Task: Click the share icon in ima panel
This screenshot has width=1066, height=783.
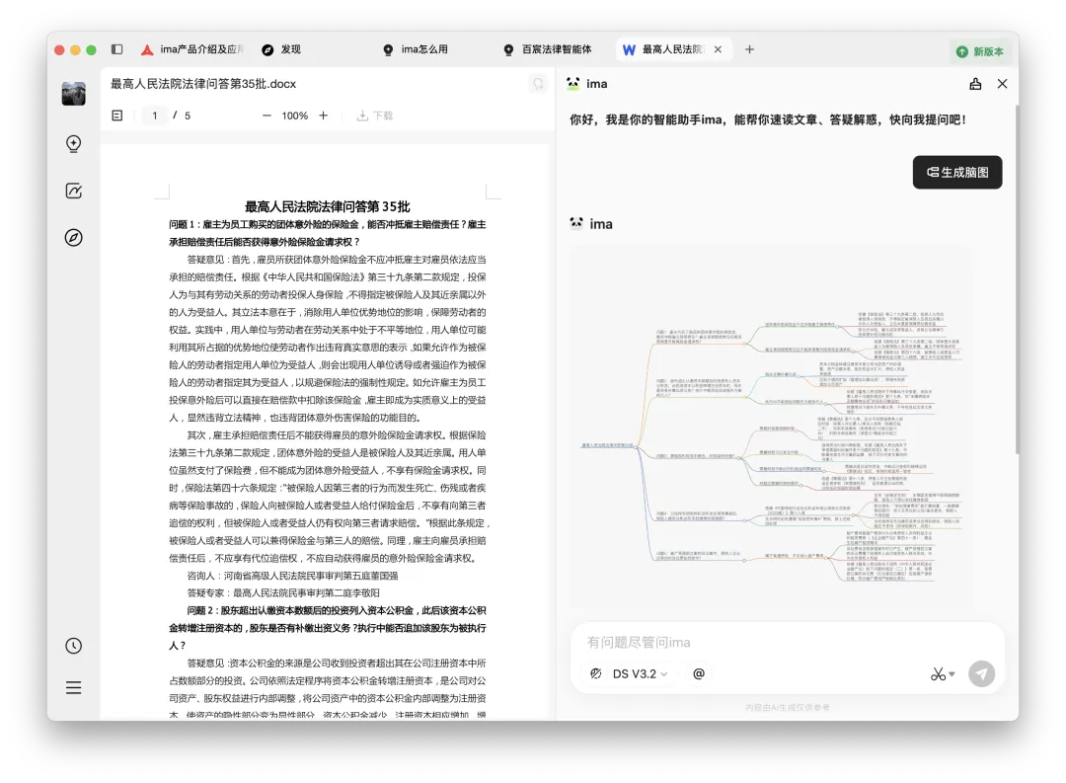Action: pyautogui.click(x=975, y=84)
